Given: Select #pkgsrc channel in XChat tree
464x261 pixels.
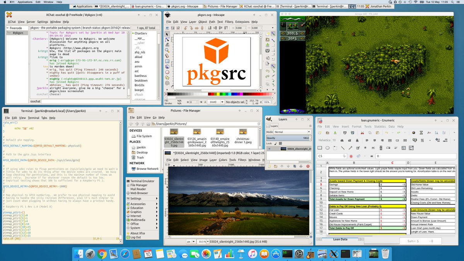Looking at the screenshot, I should pos(18,33).
